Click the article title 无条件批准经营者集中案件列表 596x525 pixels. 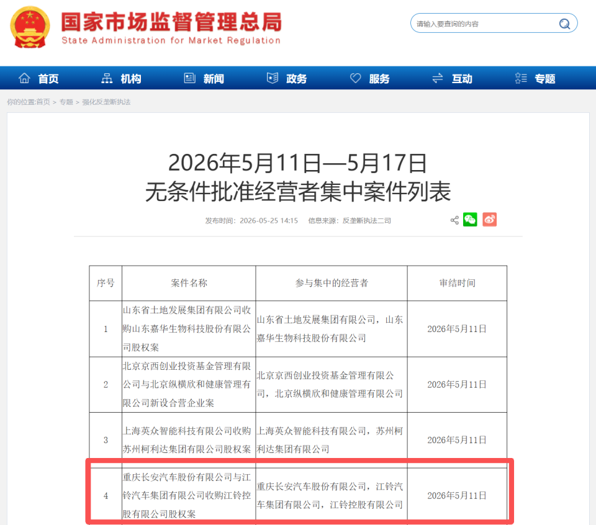pos(298,191)
